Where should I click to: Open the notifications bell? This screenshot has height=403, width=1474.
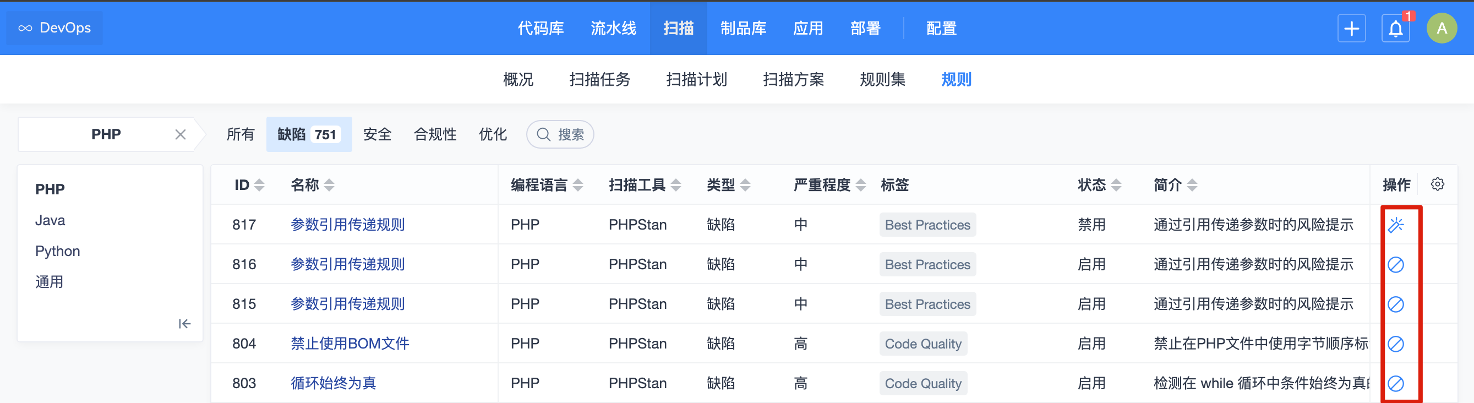click(x=1396, y=28)
